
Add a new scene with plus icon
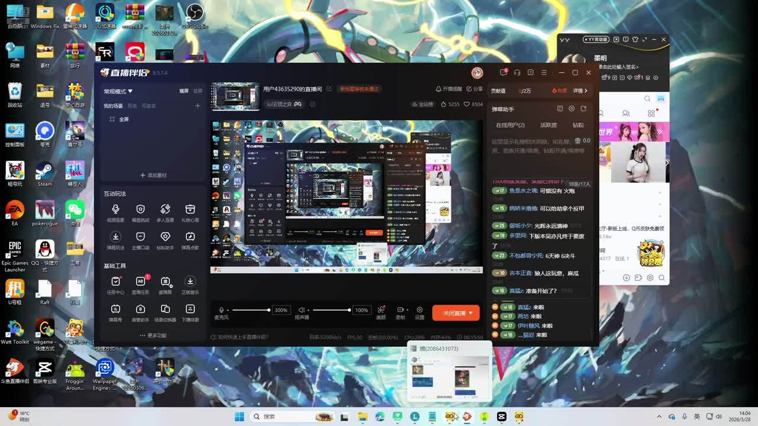(198, 106)
